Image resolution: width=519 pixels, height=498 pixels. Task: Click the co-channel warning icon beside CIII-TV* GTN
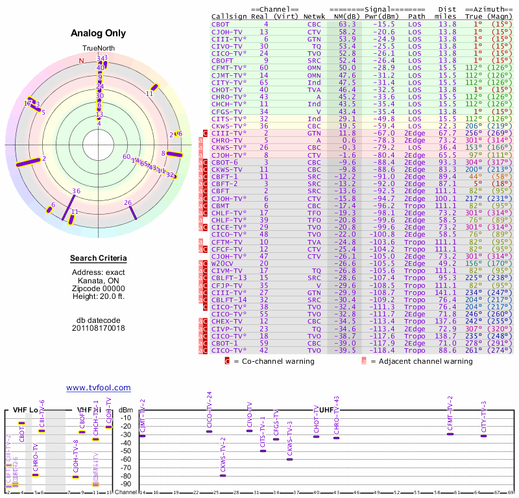(206, 133)
